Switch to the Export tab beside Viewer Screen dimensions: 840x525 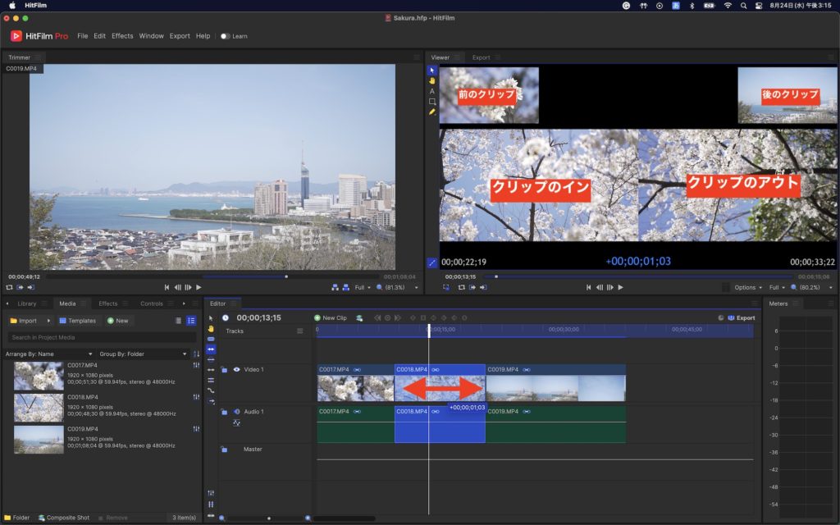[x=482, y=57]
